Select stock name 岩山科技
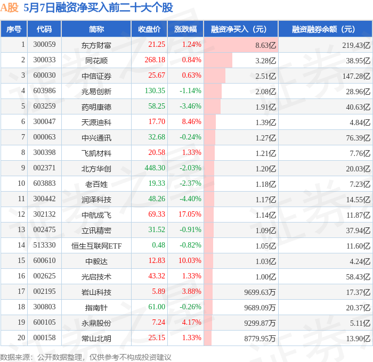Image resolution: width=373 pixels, height=362 pixels. [96, 292]
